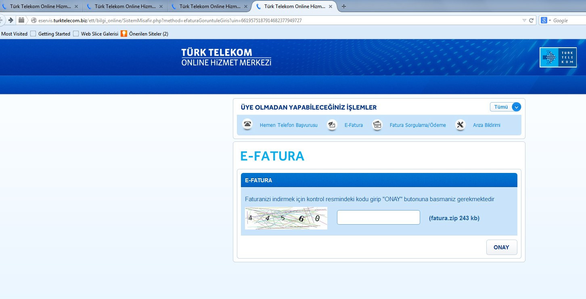The width and height of the screenshot is (586, 299).
Task: Open the Most Visited bookmarks menu
Action: (x=15, y=34)
